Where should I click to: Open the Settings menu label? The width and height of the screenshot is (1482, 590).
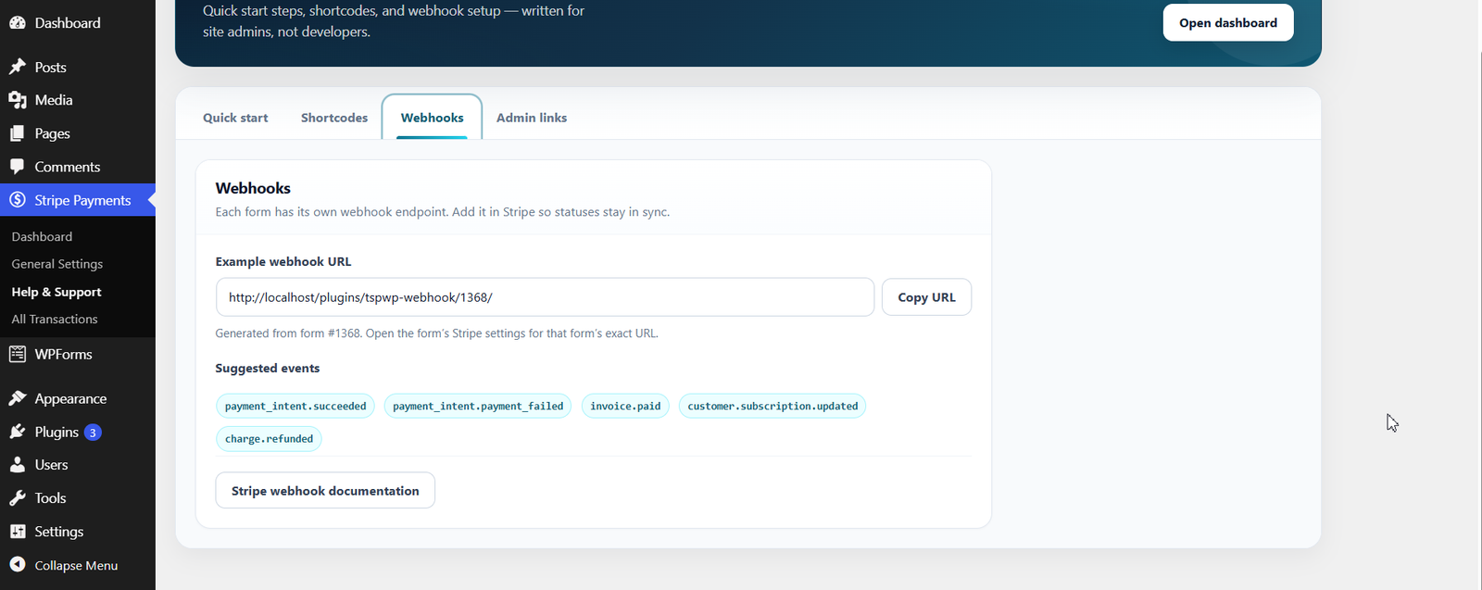point(58,532)
